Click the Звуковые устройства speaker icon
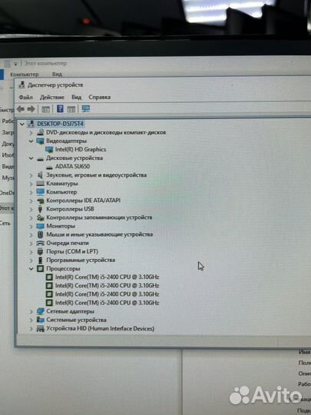Image resolution: width=311 pixels, height=415 pixels. 40,175
